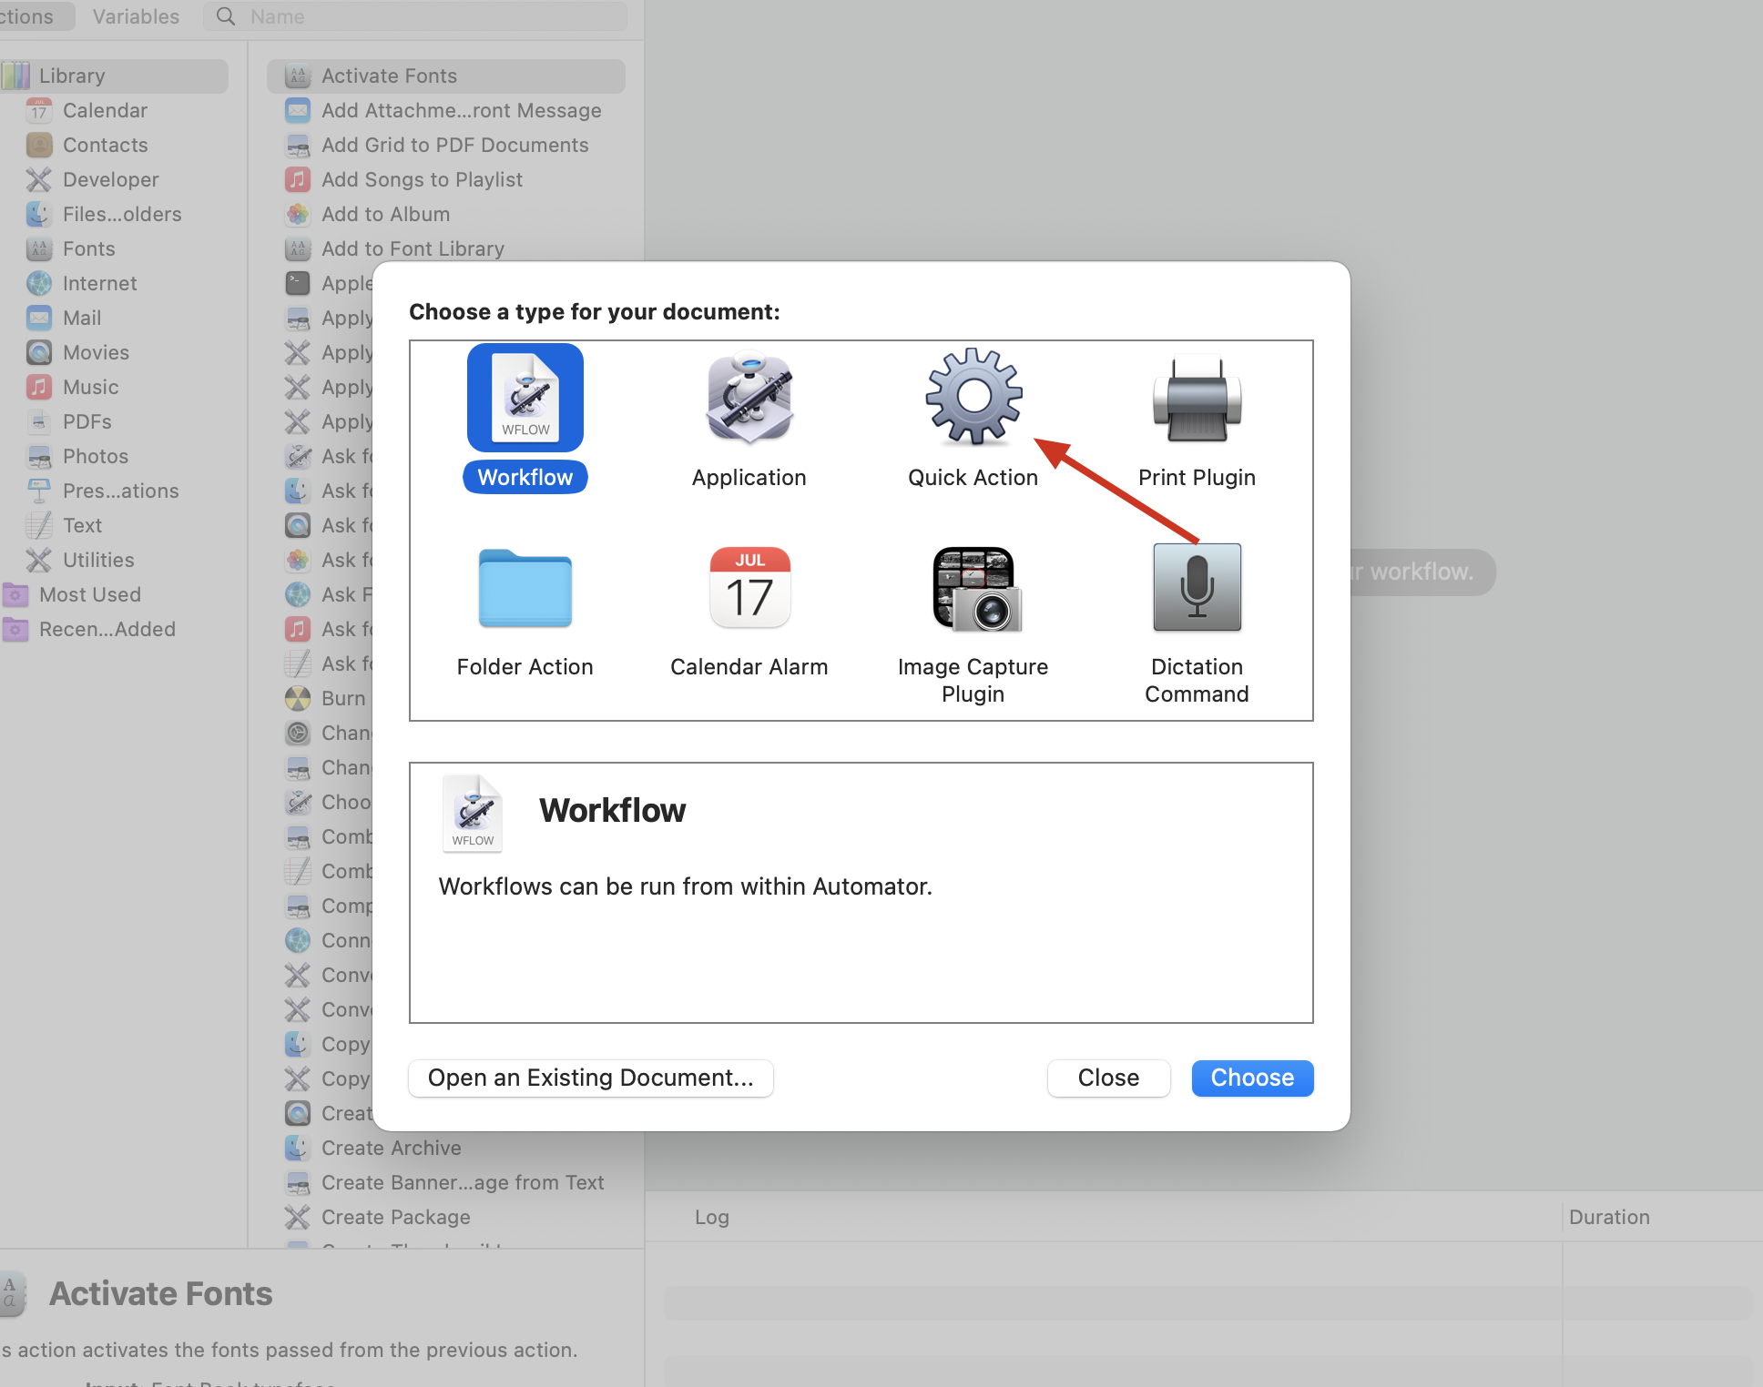Viewport: 1763px width, 1387px height.
Task: Open the Utilities category
Action: (x=98, y=560)
